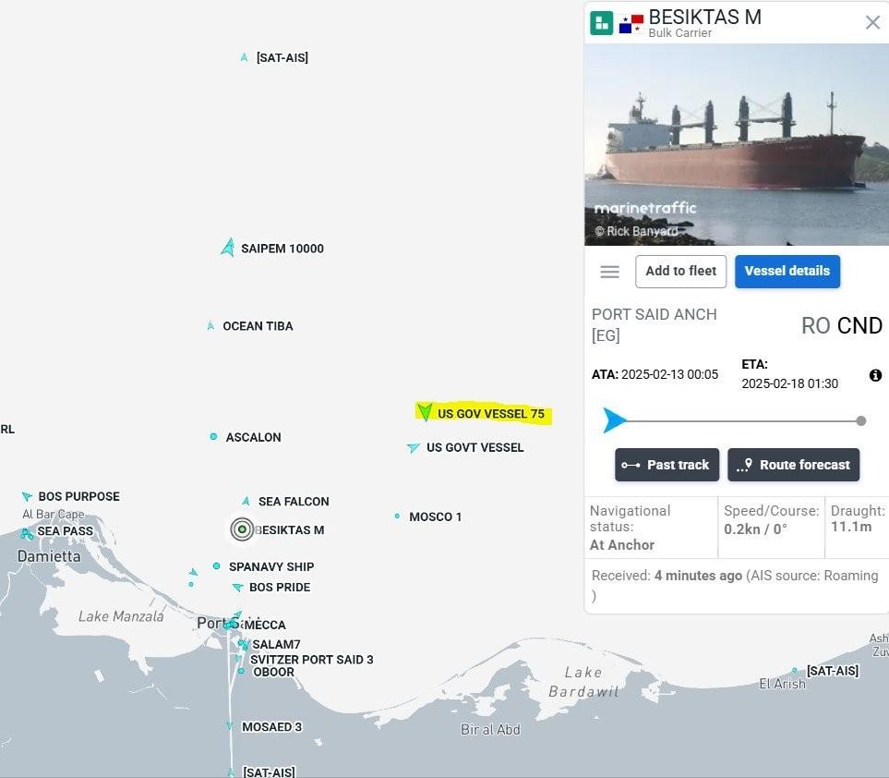889x778 pixels.
Task: Click the voyage progress arrow indicator
Action: 614,420
